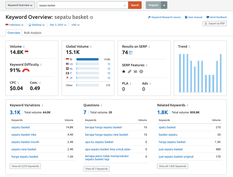Viewport: 233px width, 177px height.
Task: Click the orange Search button
Action: (135, 5)
